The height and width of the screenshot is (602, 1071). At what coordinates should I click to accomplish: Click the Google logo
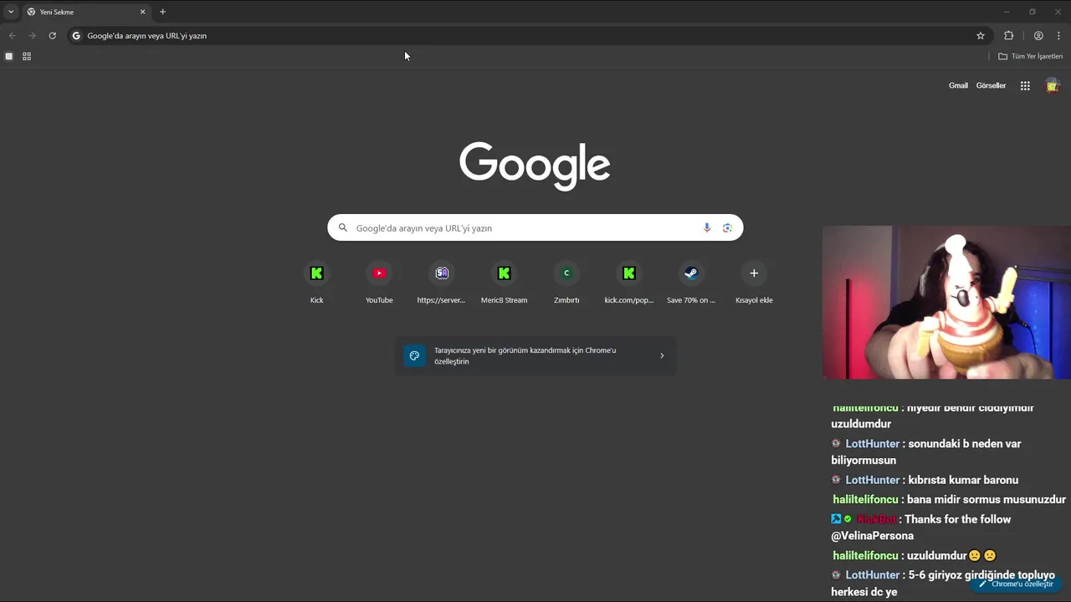click(x=535, y=166)
